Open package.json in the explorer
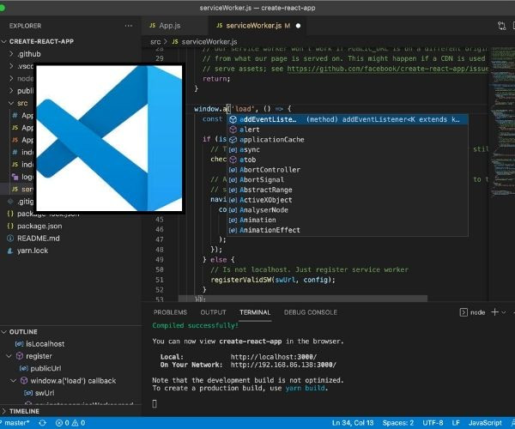 click(70, 226)
